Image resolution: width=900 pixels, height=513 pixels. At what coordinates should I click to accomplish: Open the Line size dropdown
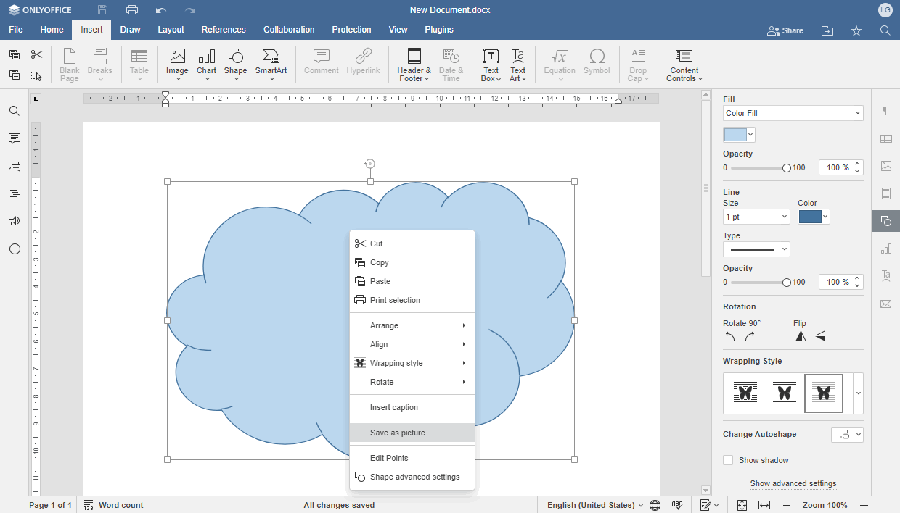tap(756, 216)
